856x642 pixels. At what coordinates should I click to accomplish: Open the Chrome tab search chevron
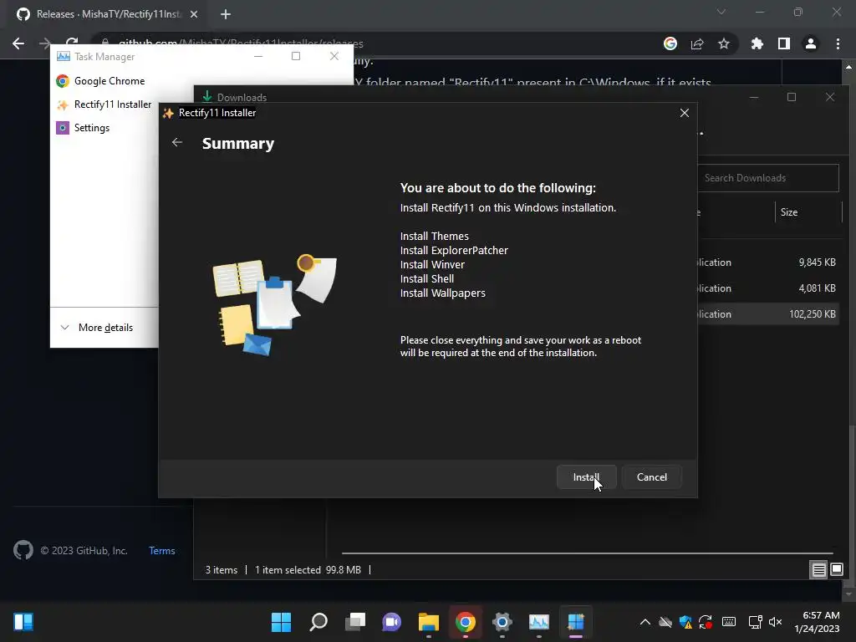coord(721,12)
